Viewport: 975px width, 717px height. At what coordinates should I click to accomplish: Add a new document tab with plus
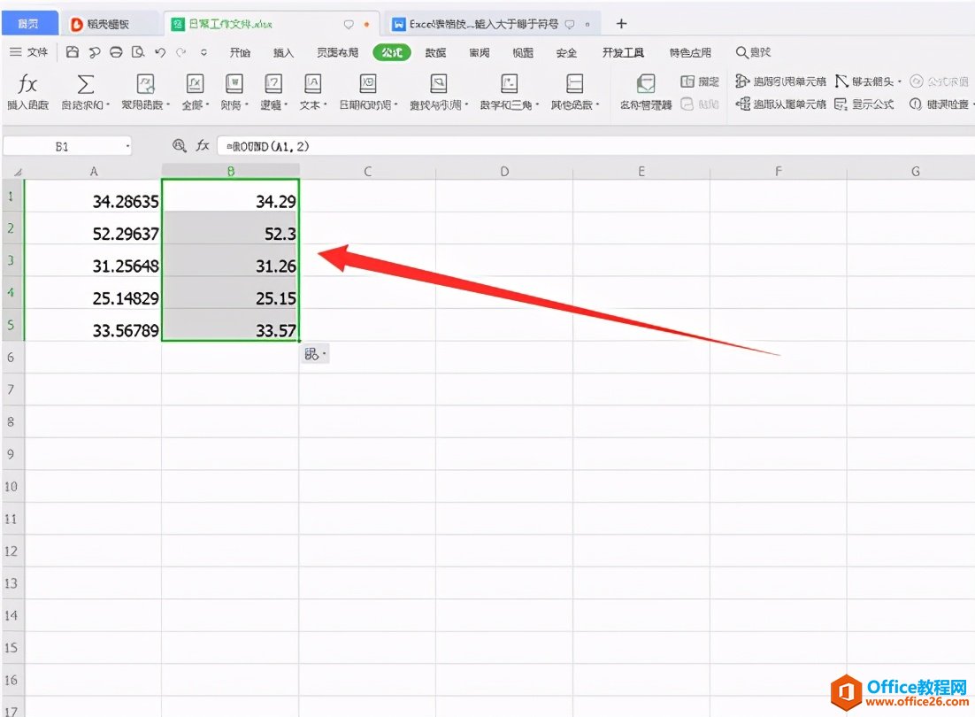pyautogui.click(x=621, y=24)
